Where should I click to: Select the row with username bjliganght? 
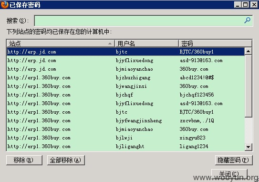point(125,147)
